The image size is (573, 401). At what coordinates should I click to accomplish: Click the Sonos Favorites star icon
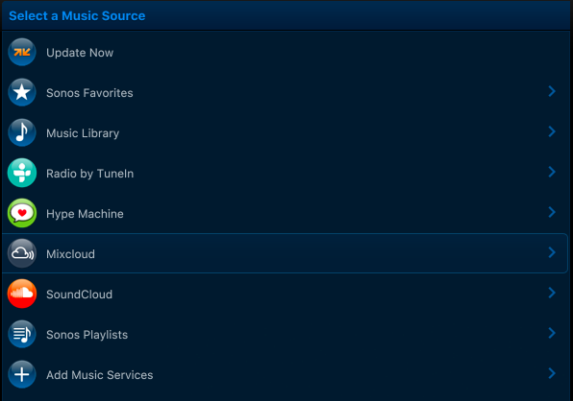point(22,92)
